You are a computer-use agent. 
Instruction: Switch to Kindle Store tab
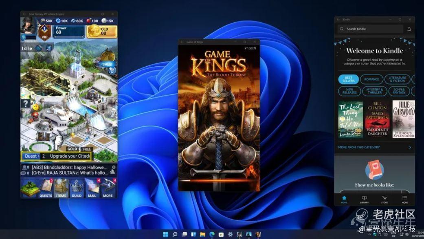point(384,200)
